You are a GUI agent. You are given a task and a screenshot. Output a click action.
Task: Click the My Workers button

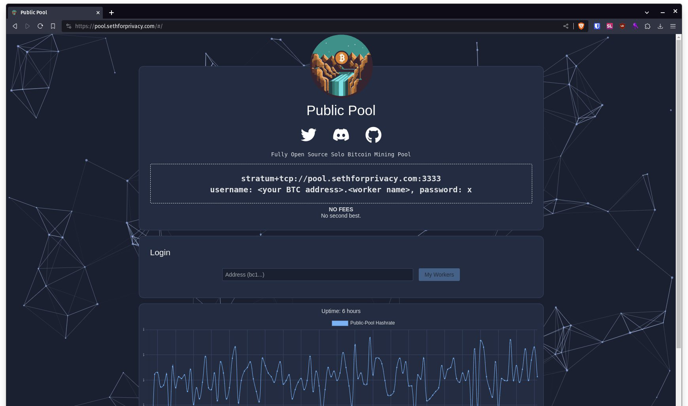pyautogui.click(x=439, y=274)
